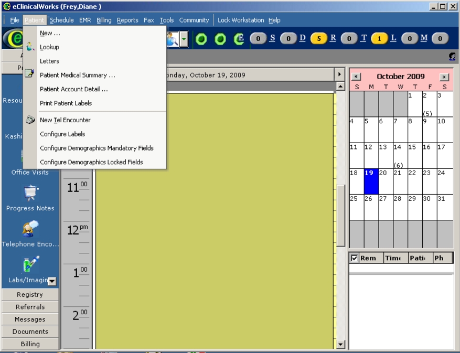460x353 pixels.
Task: Click the L link in the toolbar
Action: coord(393,38)
